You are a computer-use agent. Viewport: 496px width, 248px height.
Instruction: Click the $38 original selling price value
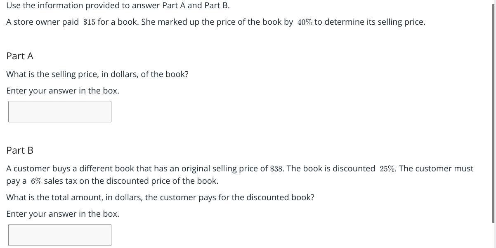[277, 169]
